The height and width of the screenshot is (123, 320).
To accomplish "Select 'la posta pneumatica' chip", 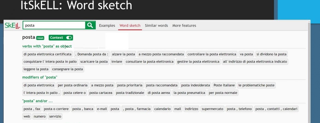I will 189,93.
